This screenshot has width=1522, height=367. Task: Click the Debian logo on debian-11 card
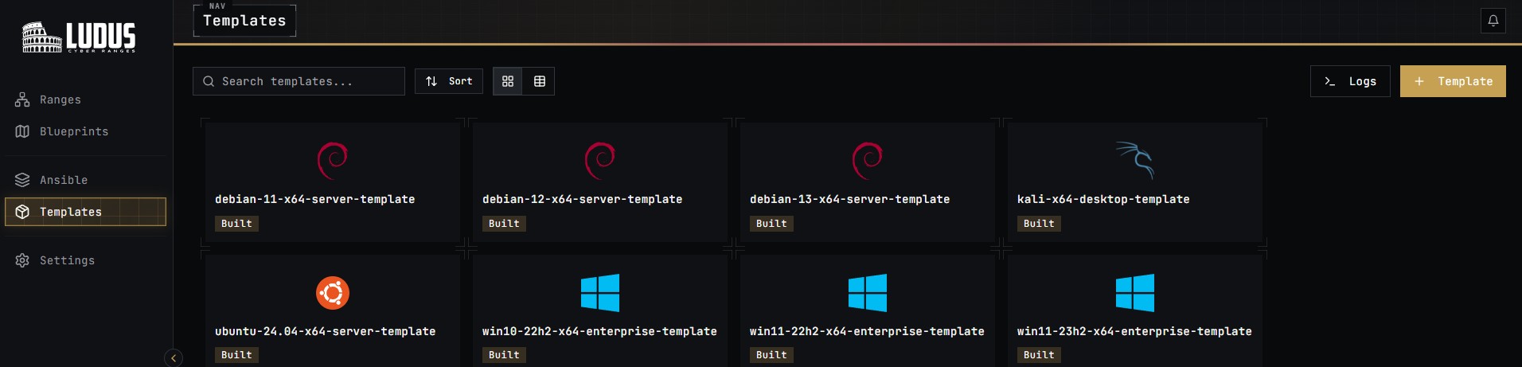coord(333,161)
